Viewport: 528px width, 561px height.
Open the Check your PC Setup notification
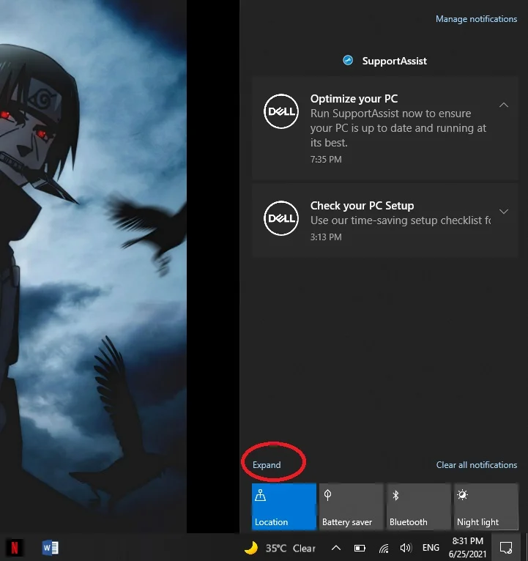point(385,220)
